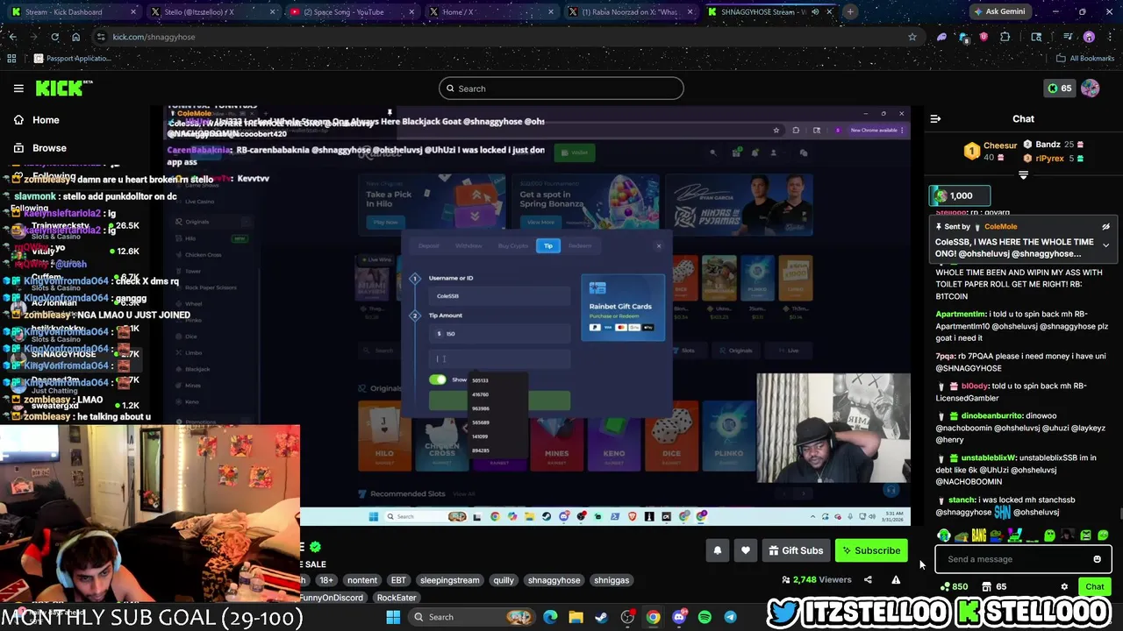The height and width of the screenshot is (631, 1123).
Task: Mute the SHNAGGYHOSE browser tab
Action: (x=814, y=12)
